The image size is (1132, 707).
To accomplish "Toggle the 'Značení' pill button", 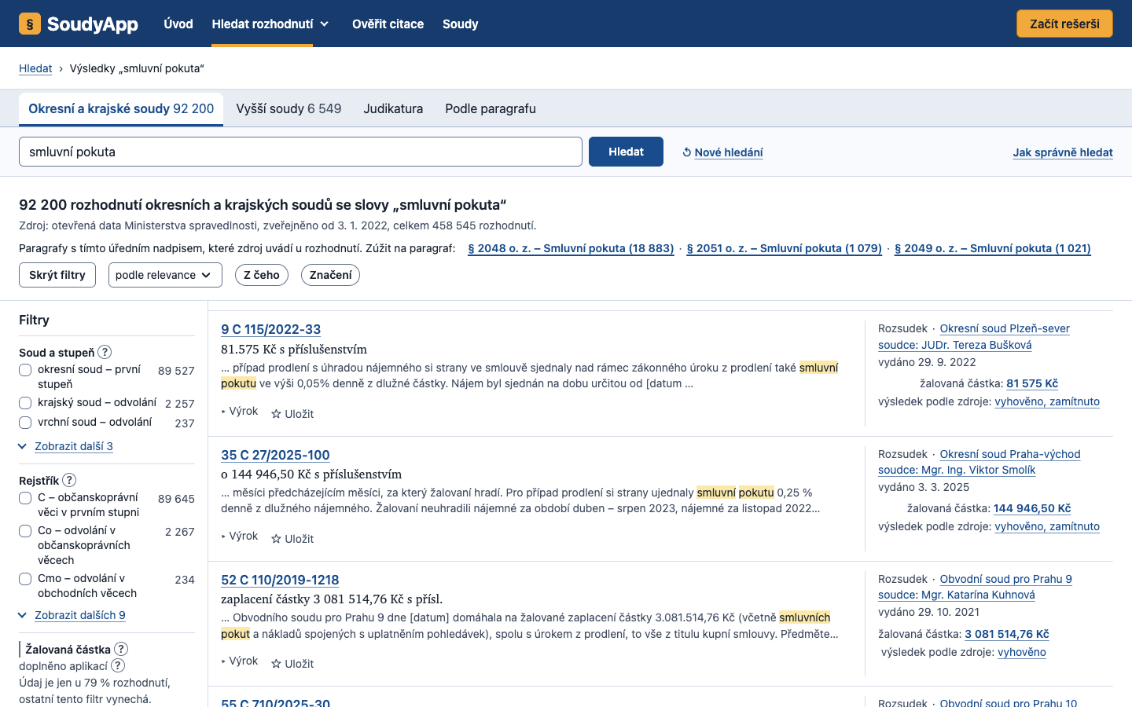I will (x=330, y=275).
